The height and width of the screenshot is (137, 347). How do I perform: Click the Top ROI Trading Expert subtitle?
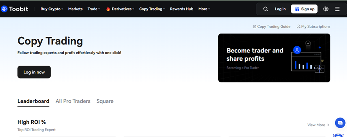(x=37, y=130)
